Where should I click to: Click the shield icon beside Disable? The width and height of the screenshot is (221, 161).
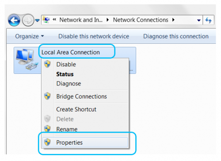(47, 64)
